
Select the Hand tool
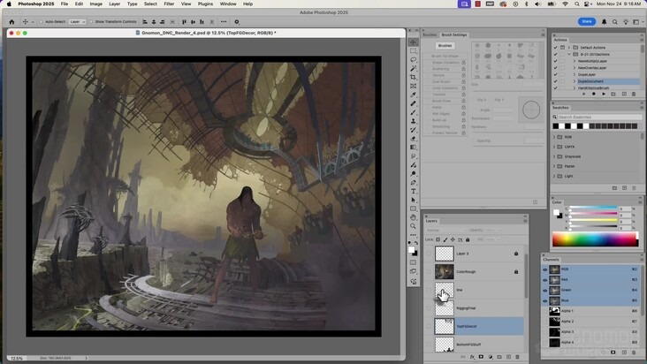pos(413,217)
